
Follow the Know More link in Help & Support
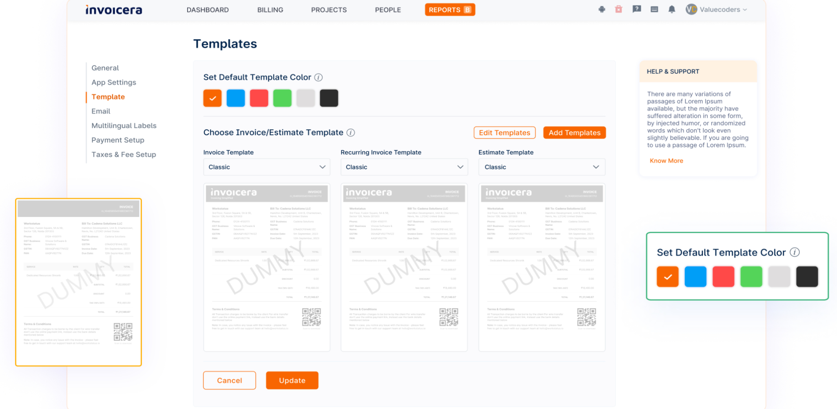pos(666,161)
